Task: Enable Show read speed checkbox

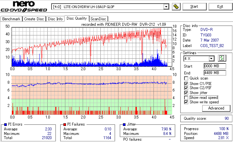Action: point(186,98)
